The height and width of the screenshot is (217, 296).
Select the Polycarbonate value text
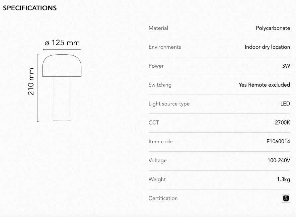coord(273,28)
